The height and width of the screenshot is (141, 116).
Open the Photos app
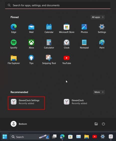point(84,28)
